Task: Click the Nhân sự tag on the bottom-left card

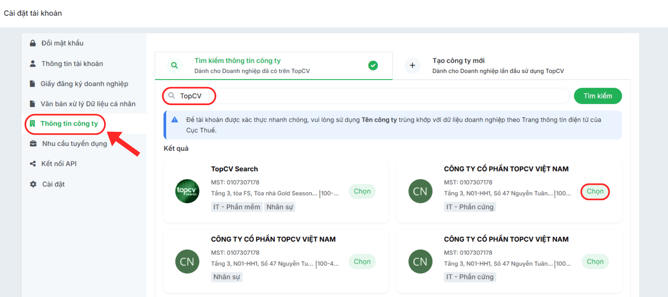Action: (x=227, y=277)
